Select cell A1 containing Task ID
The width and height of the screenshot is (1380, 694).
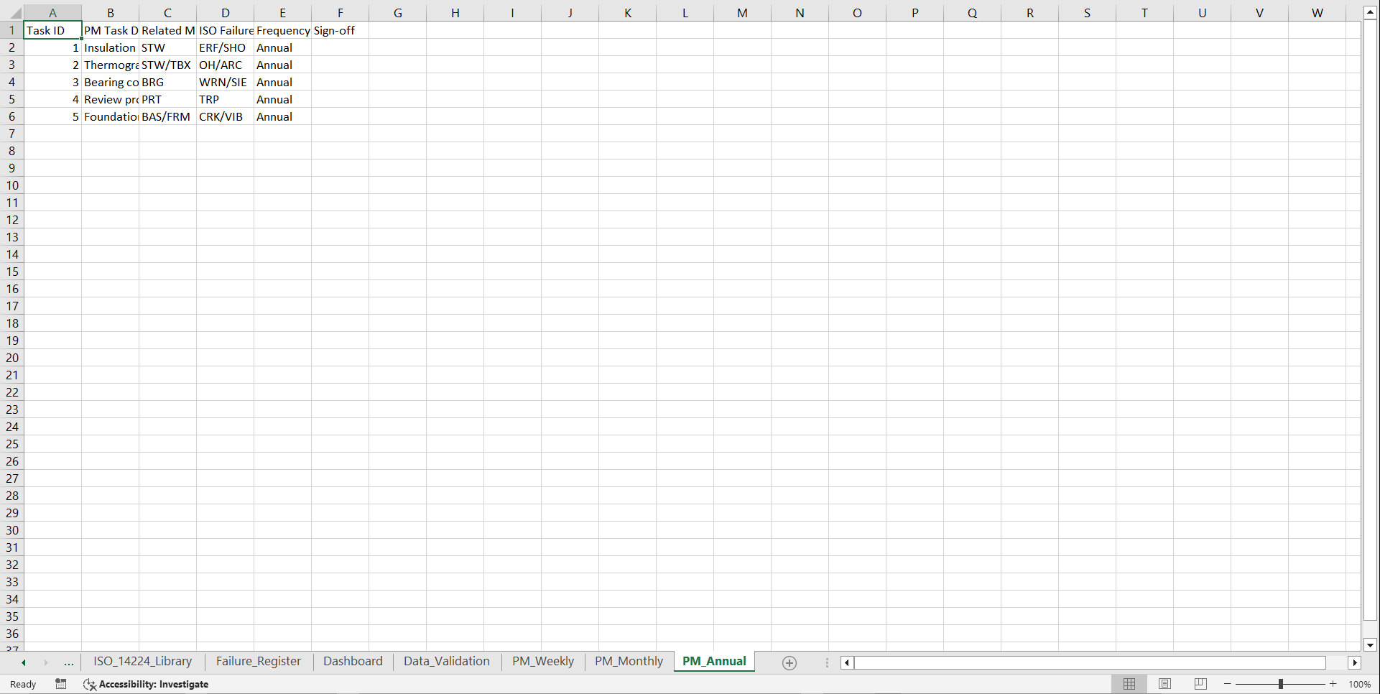pos(52,30)
